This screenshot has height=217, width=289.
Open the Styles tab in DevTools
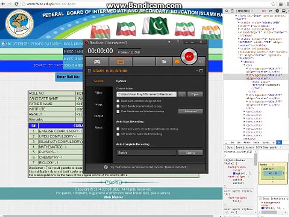tap(230, 147)
